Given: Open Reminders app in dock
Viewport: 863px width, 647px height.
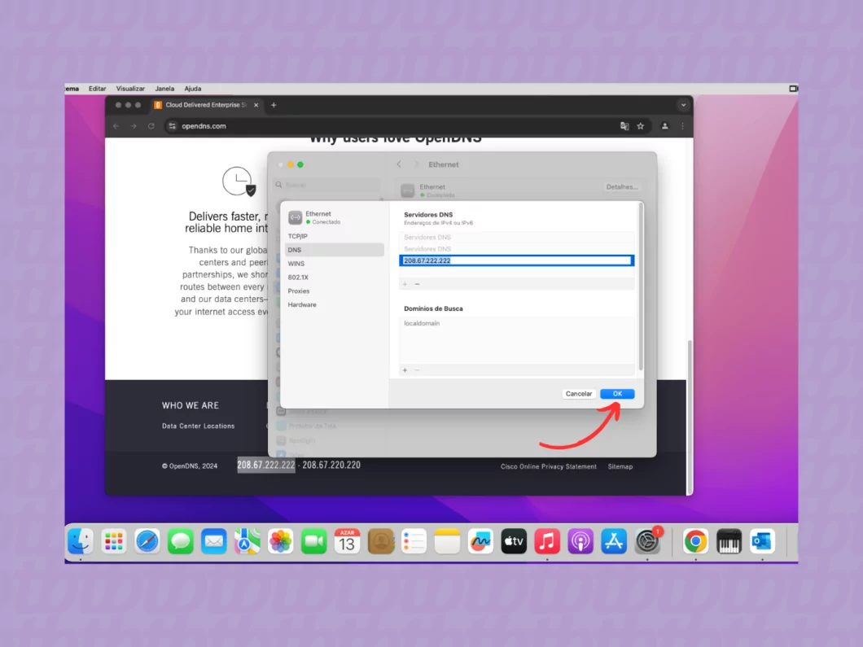Looking at the screenshot, I should pyautogui.click(x=414, y=541).
